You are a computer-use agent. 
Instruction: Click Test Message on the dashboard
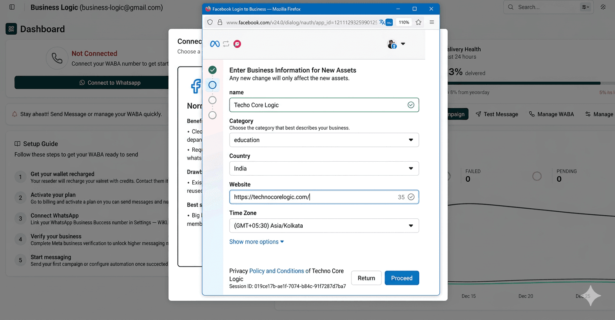click(x=496, y=114)
